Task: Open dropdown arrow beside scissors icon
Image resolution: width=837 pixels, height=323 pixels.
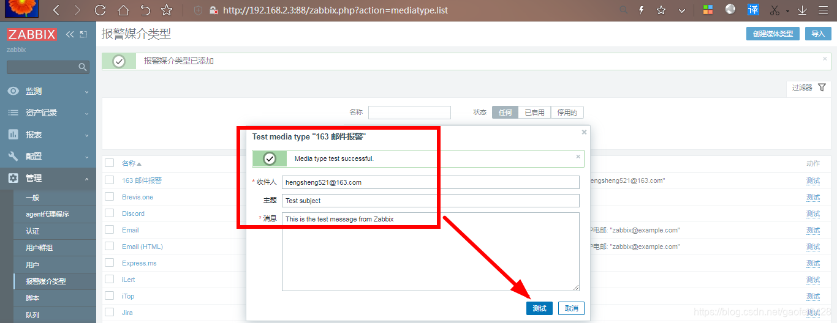Action: click(788, 12)
